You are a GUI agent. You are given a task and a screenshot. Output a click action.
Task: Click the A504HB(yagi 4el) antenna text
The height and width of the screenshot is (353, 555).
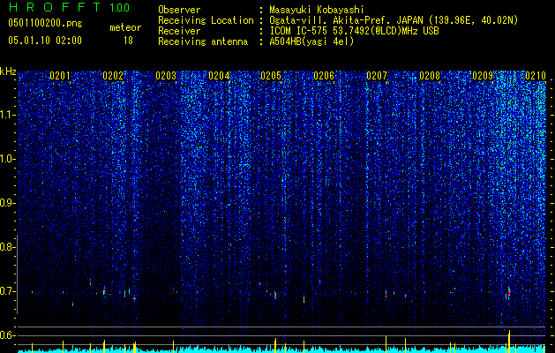pyautogui.click(x=311, y=41)
